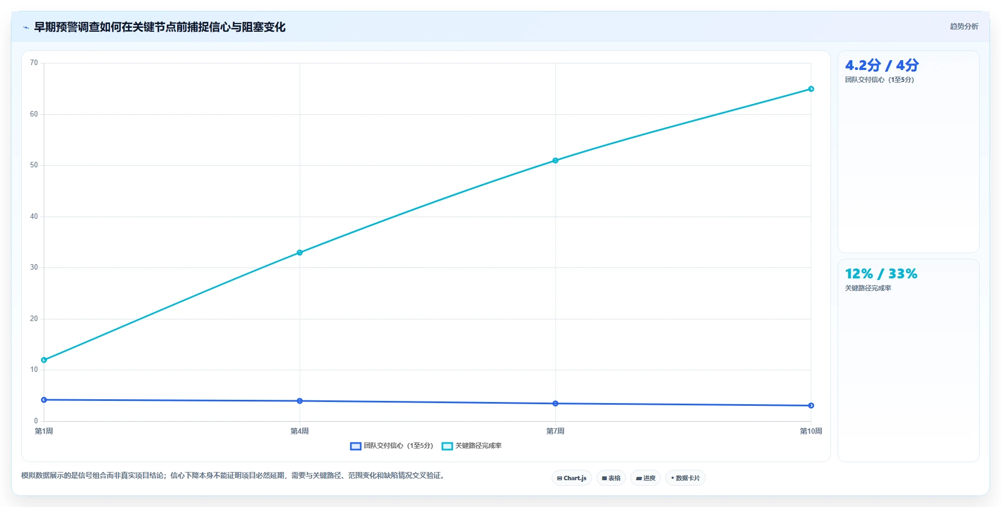Click the 12% / 33% stat value
1001x507 pixels.
[881, 273]
